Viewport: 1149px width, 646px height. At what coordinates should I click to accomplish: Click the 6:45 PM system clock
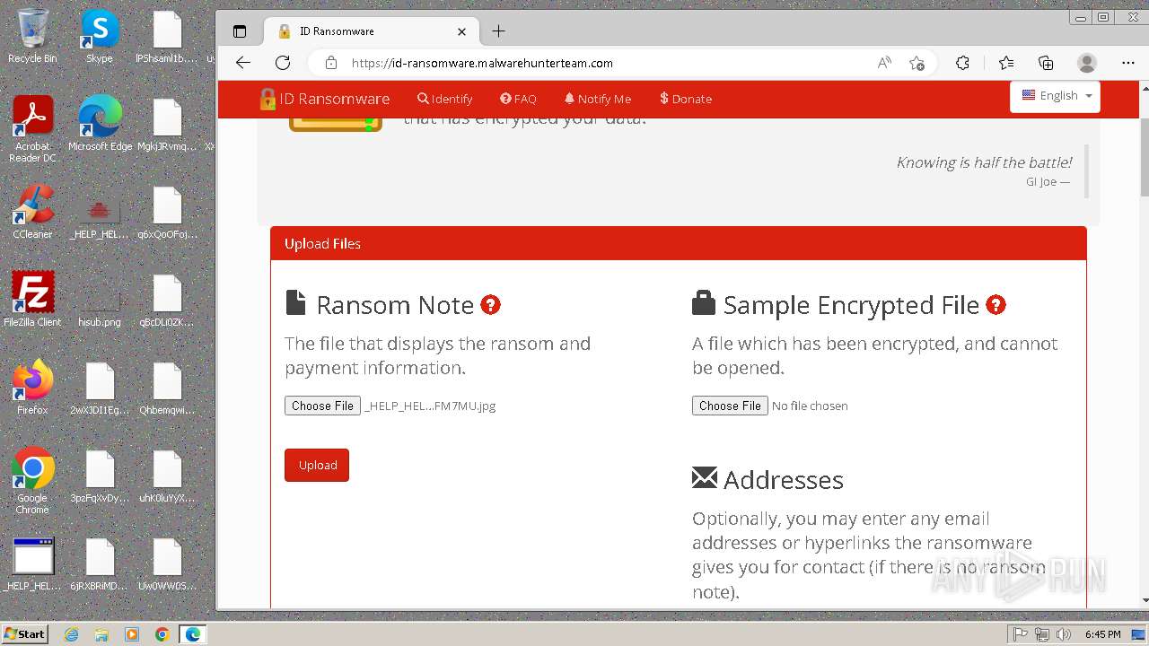[1102, 634]
